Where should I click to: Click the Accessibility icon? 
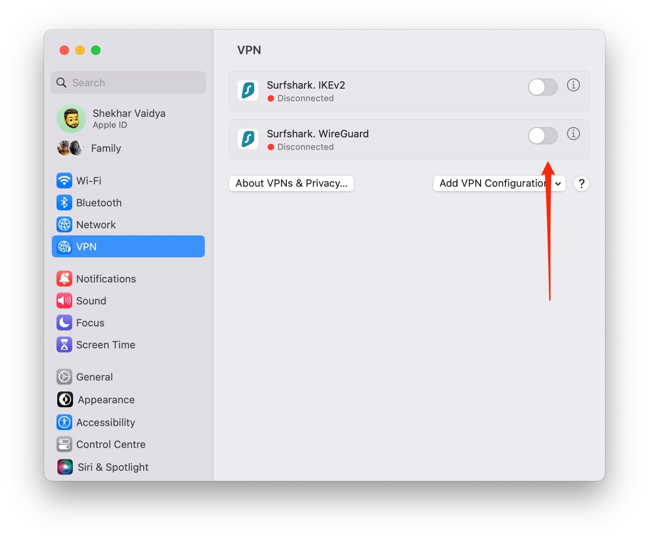(x=64, y=422)
